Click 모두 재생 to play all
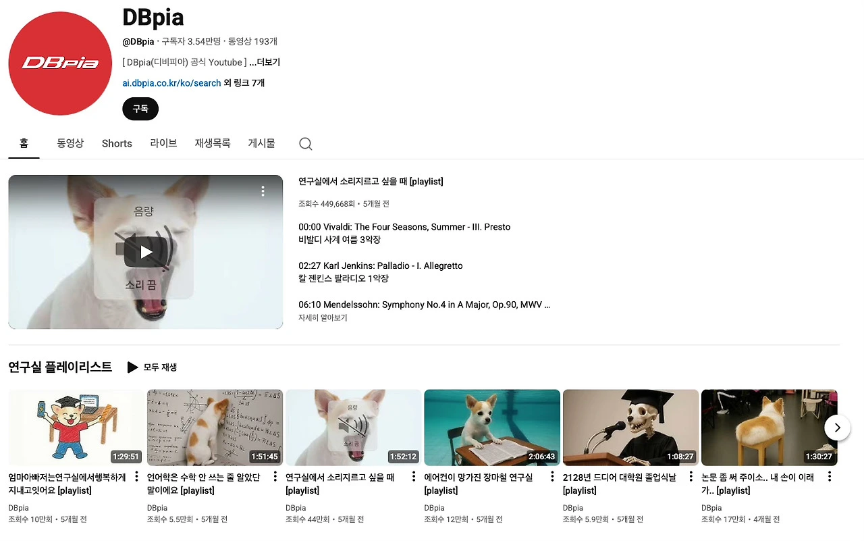 153,367
